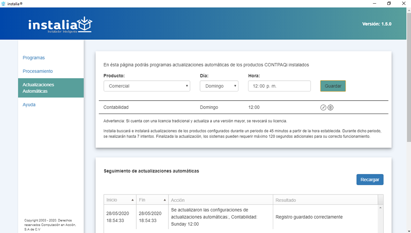Image resolution: width=411 pixels, height=233 pixels.
Task: Click the Recargar button
Action: click(370, 179)
